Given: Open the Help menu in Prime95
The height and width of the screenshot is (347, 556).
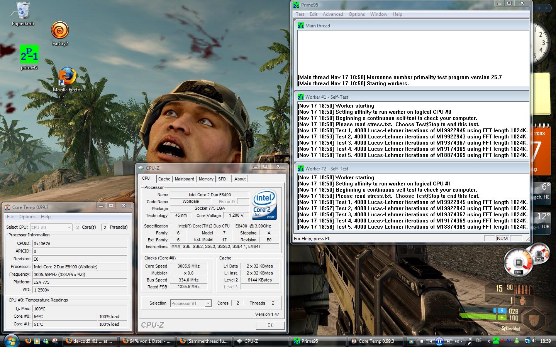Looking at the screenshot, I should 397,14.
